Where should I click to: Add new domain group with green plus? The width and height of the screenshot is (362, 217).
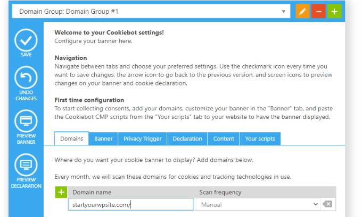pyautogui.click(x=334, y=11)
